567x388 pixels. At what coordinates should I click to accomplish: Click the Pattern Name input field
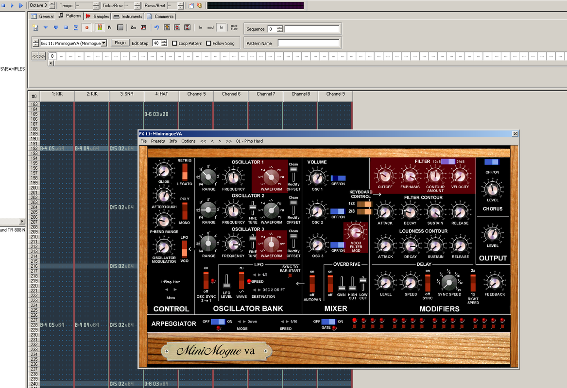click(309, 43)
